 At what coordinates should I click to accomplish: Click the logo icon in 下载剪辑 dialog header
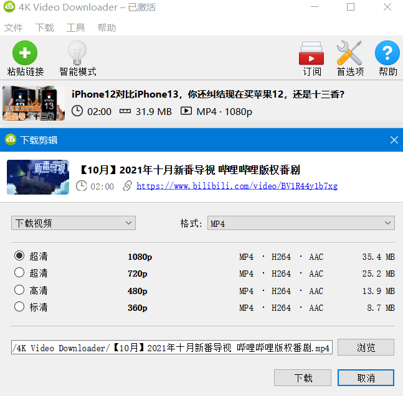click(11, 139)
